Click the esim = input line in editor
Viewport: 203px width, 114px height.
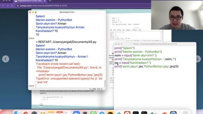coord(135,55)
